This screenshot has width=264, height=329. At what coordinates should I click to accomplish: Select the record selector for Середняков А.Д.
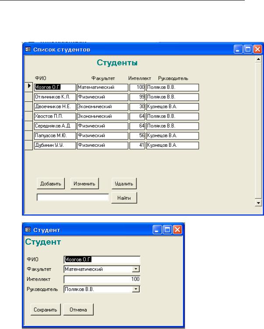pos(29,126)
